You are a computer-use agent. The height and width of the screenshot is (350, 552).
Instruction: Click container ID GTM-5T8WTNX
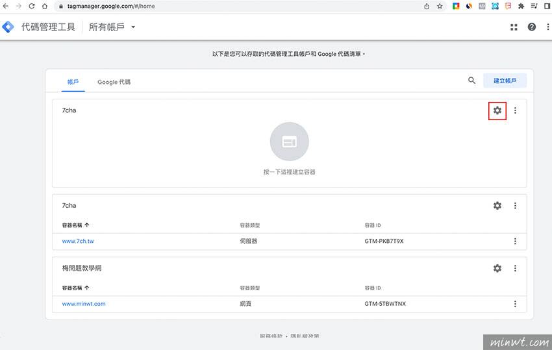385,304
